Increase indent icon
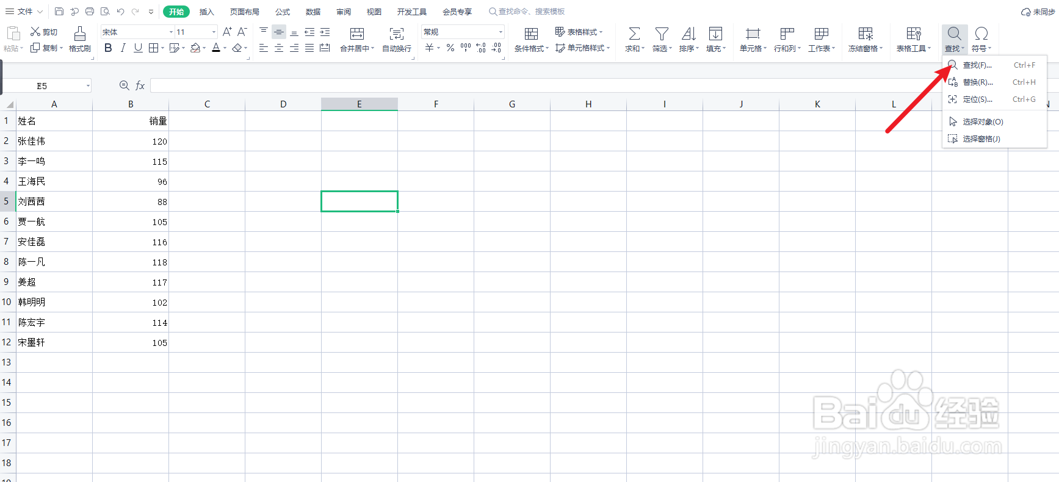 pyautogui.click(x=325, y=32)
